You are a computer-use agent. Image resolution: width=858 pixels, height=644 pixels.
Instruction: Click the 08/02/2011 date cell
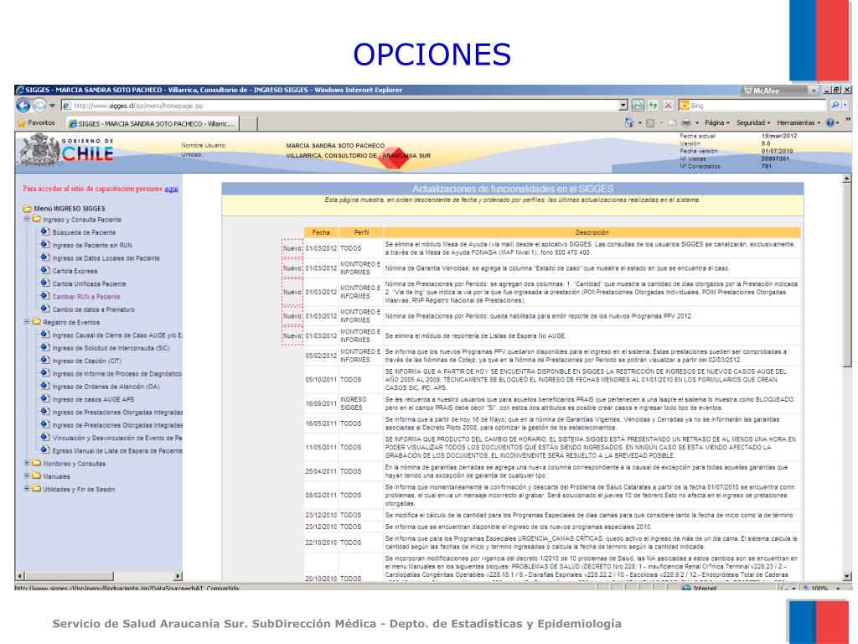(321, 495)
